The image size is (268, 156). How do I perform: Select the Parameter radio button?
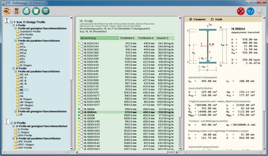[x=190, y=19]
